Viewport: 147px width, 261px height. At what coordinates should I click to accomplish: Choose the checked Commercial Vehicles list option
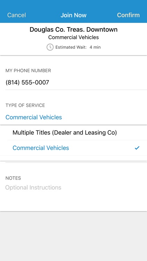click(x=73, y=148)
